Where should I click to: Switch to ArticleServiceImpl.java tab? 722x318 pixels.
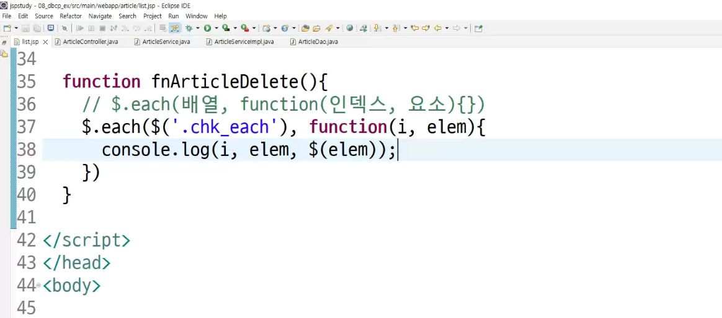tap(244, 42)
